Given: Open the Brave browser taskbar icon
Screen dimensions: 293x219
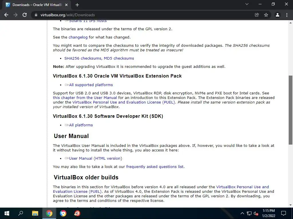Looking at the screenshot, I should (x=63, y=213).
